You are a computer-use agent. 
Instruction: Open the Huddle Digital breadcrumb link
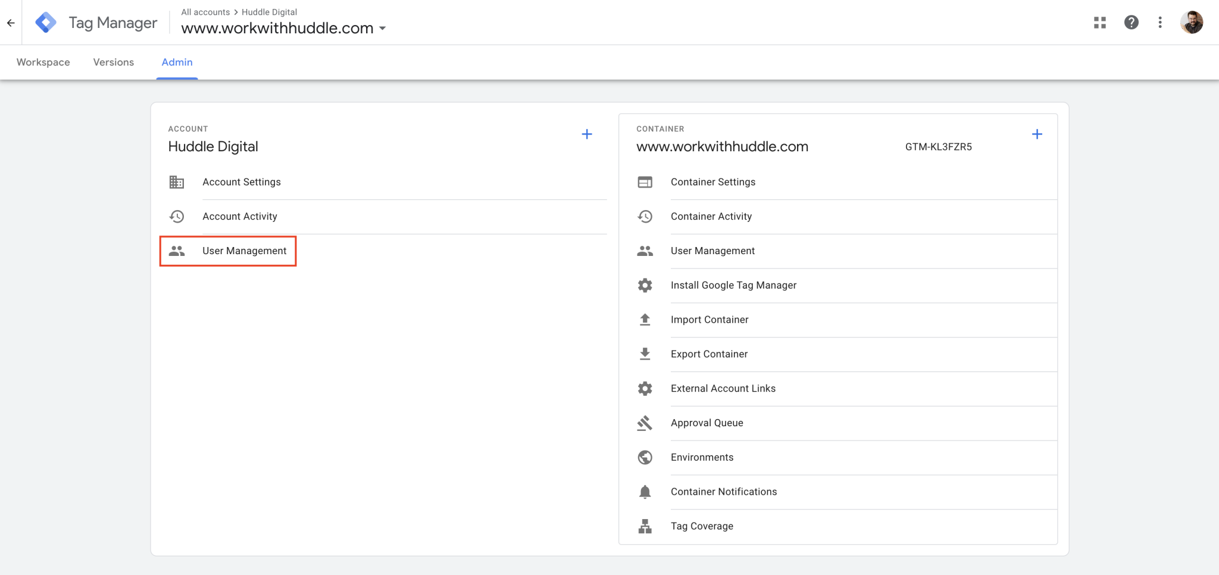point(269,12)
